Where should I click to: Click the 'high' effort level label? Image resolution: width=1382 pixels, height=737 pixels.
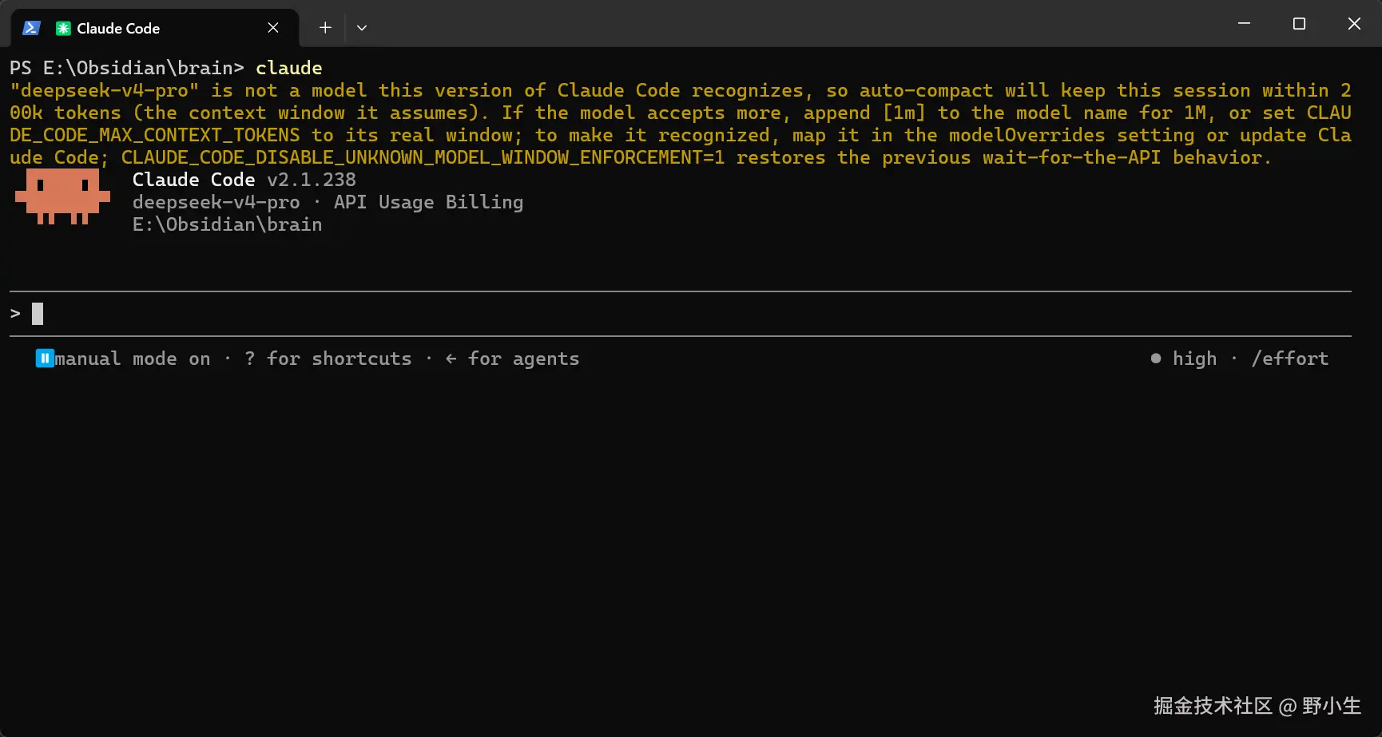pos(1194,359)
